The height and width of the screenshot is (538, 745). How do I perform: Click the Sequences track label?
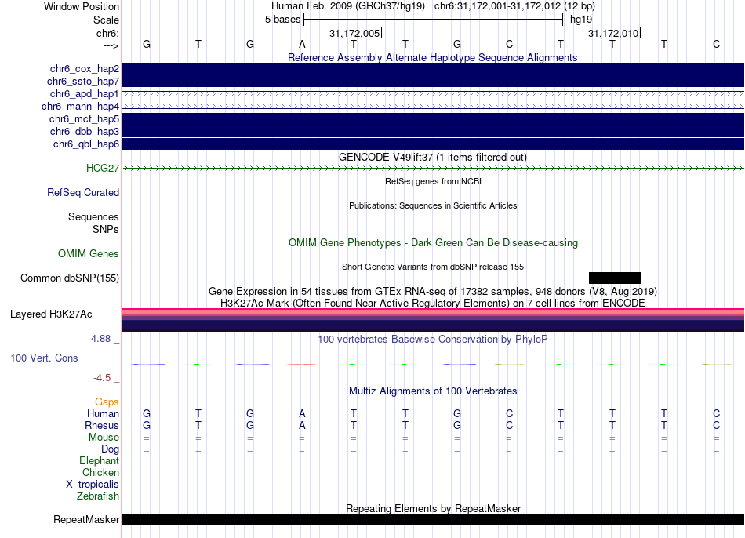(x=93, y=216)
